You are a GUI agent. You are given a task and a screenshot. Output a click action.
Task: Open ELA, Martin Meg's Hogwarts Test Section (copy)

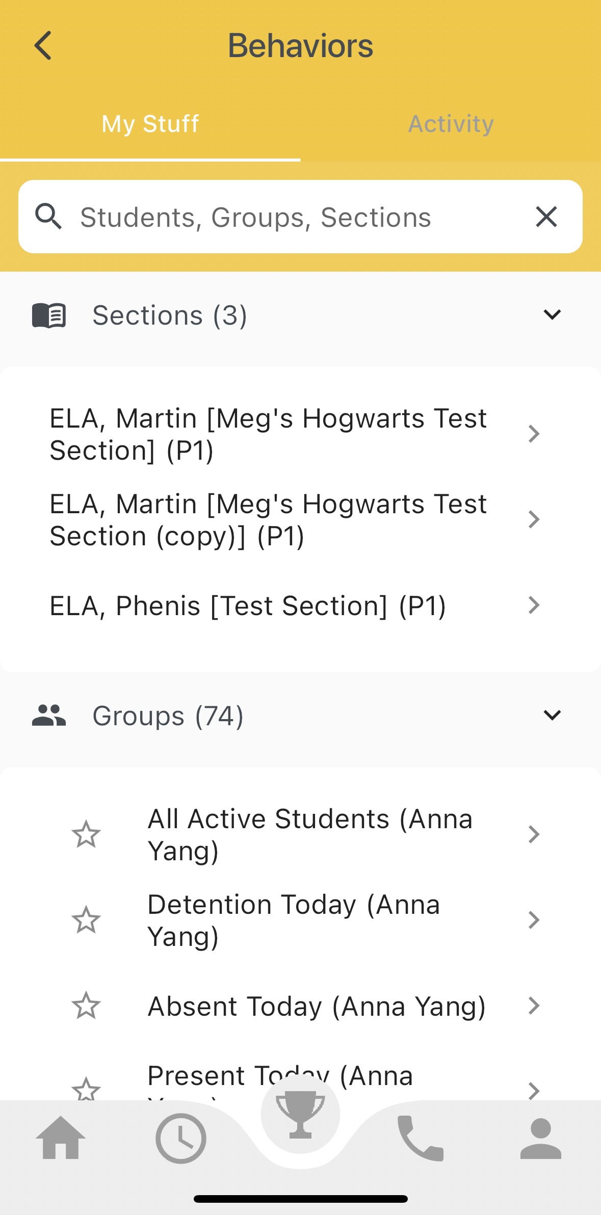click(300, 520)
